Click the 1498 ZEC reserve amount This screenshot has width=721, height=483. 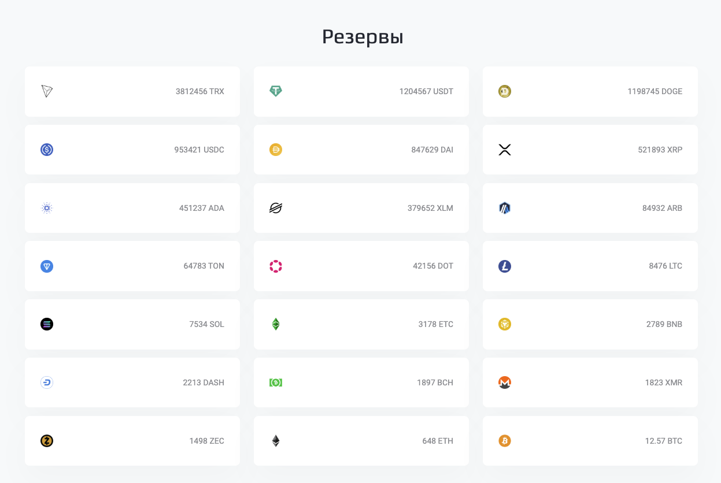click(206, 441)
